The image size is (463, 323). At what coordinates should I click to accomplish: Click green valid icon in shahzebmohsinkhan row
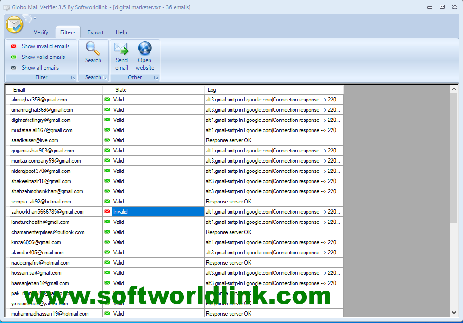tap(107, 191)
